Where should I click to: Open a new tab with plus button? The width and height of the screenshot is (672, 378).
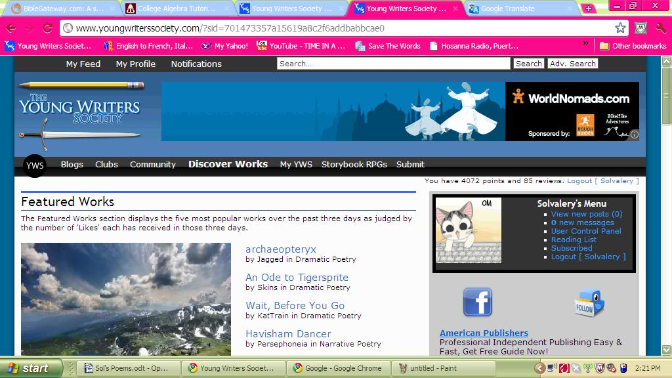(x=588, y=9)
